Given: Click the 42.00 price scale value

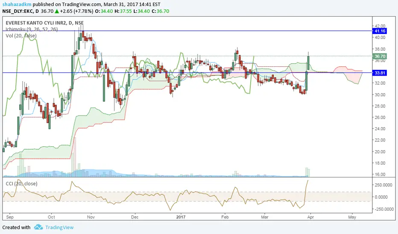Looking at the screenshot, I should point(380,26).
